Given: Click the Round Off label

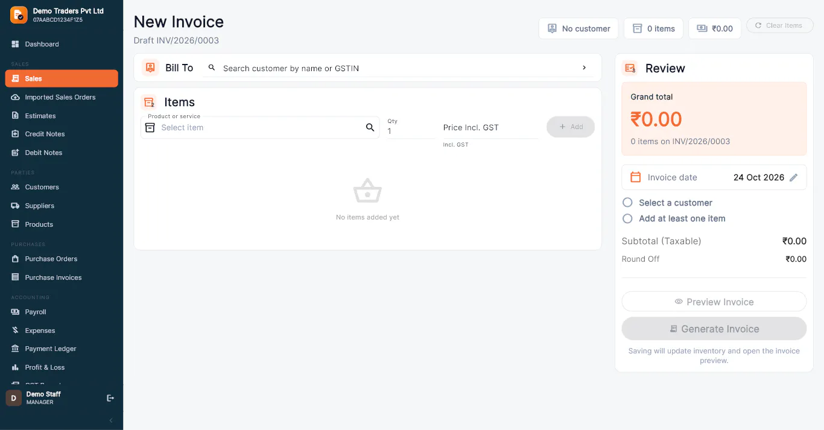Looking at the screenshot, I should pos(641,259).
